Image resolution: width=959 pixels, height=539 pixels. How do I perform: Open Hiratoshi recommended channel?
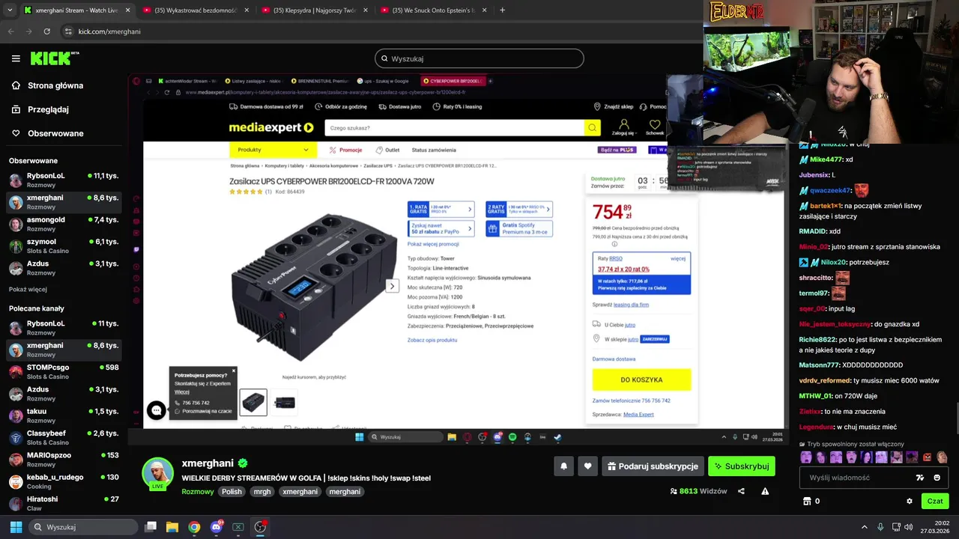(64, 503)
